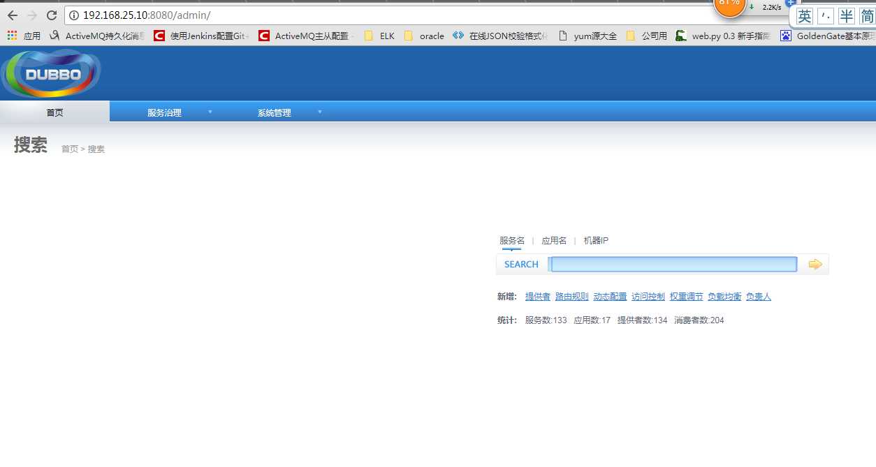Open the web.py bookmark
Viewport: 876px width, 467px height.
[x=722, y=36]
